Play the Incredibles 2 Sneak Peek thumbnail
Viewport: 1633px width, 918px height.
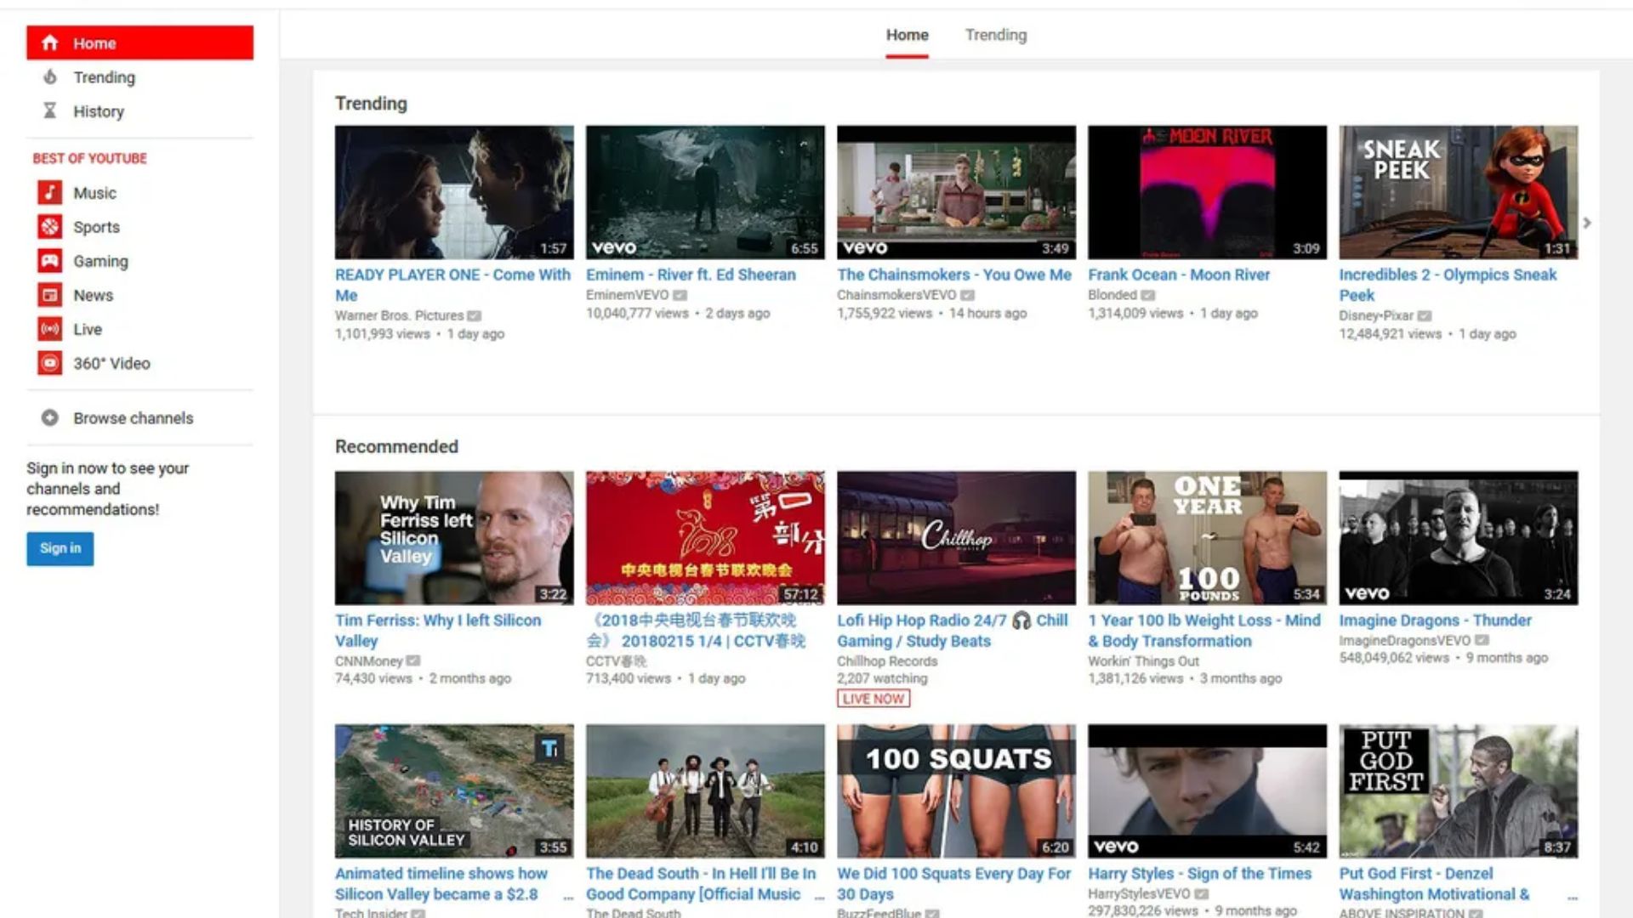(1458, 192)
